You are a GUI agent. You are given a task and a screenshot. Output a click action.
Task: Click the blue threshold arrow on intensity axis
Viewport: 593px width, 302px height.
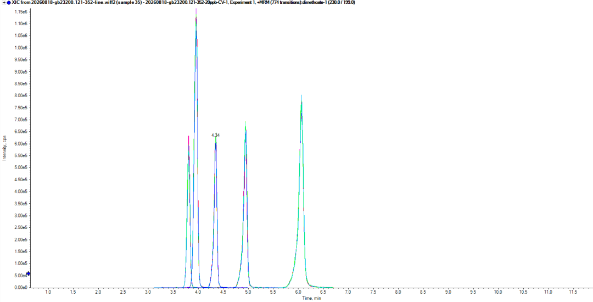pos(28,273)
